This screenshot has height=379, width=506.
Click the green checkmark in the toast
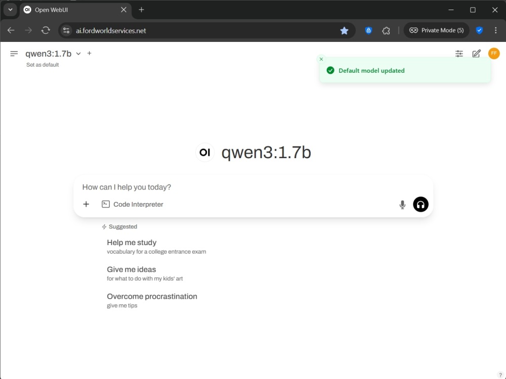pyautogui.click(x=330, y=70)
